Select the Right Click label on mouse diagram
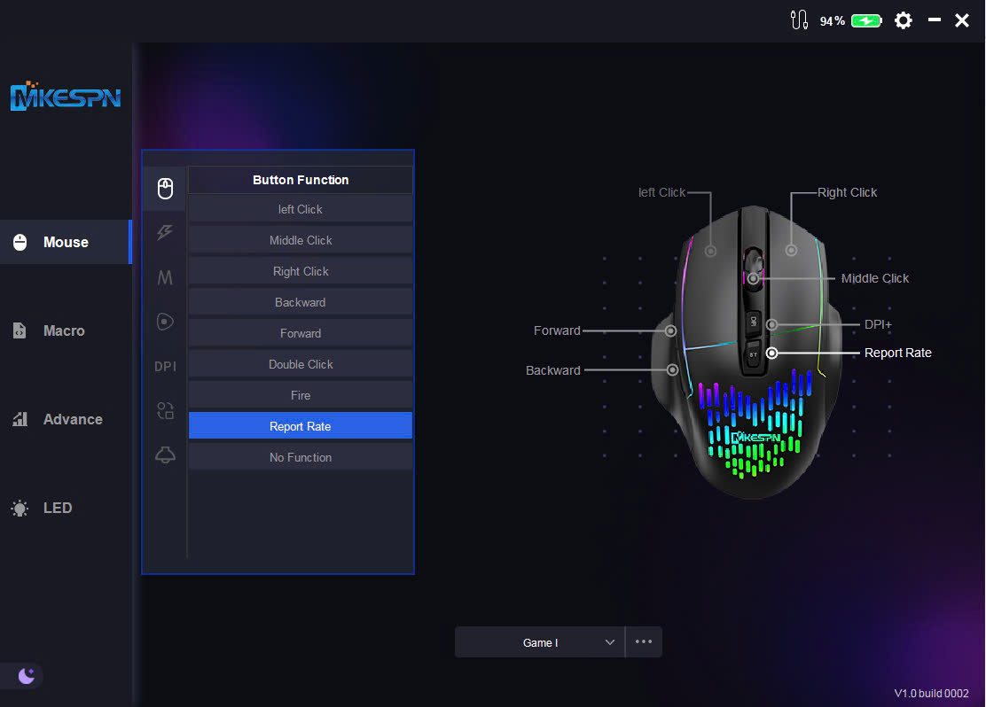This screenshot has width=986, height=707. pos(847,192)
